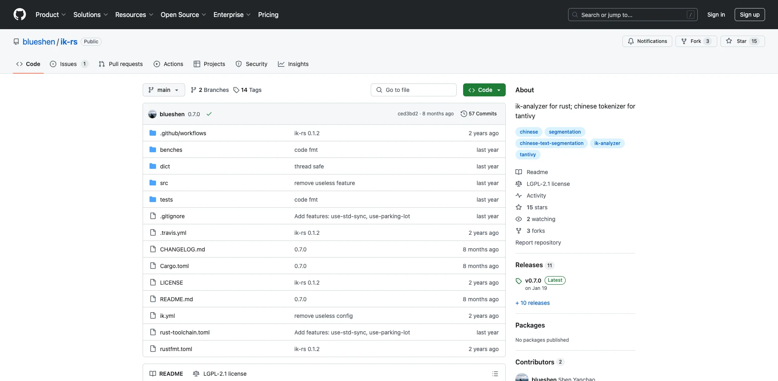
Task: Select the ik-analyzer topic tag
Action: tap(607, 143)
